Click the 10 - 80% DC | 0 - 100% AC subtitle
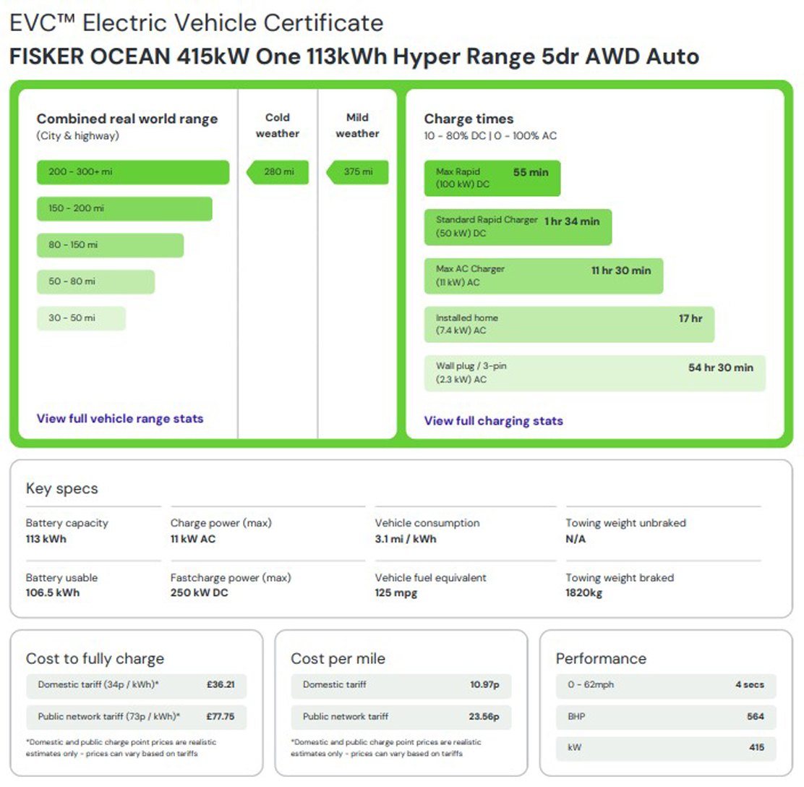Image resolution: width=804 pixels, height=787 pixels. pos(490,136)
